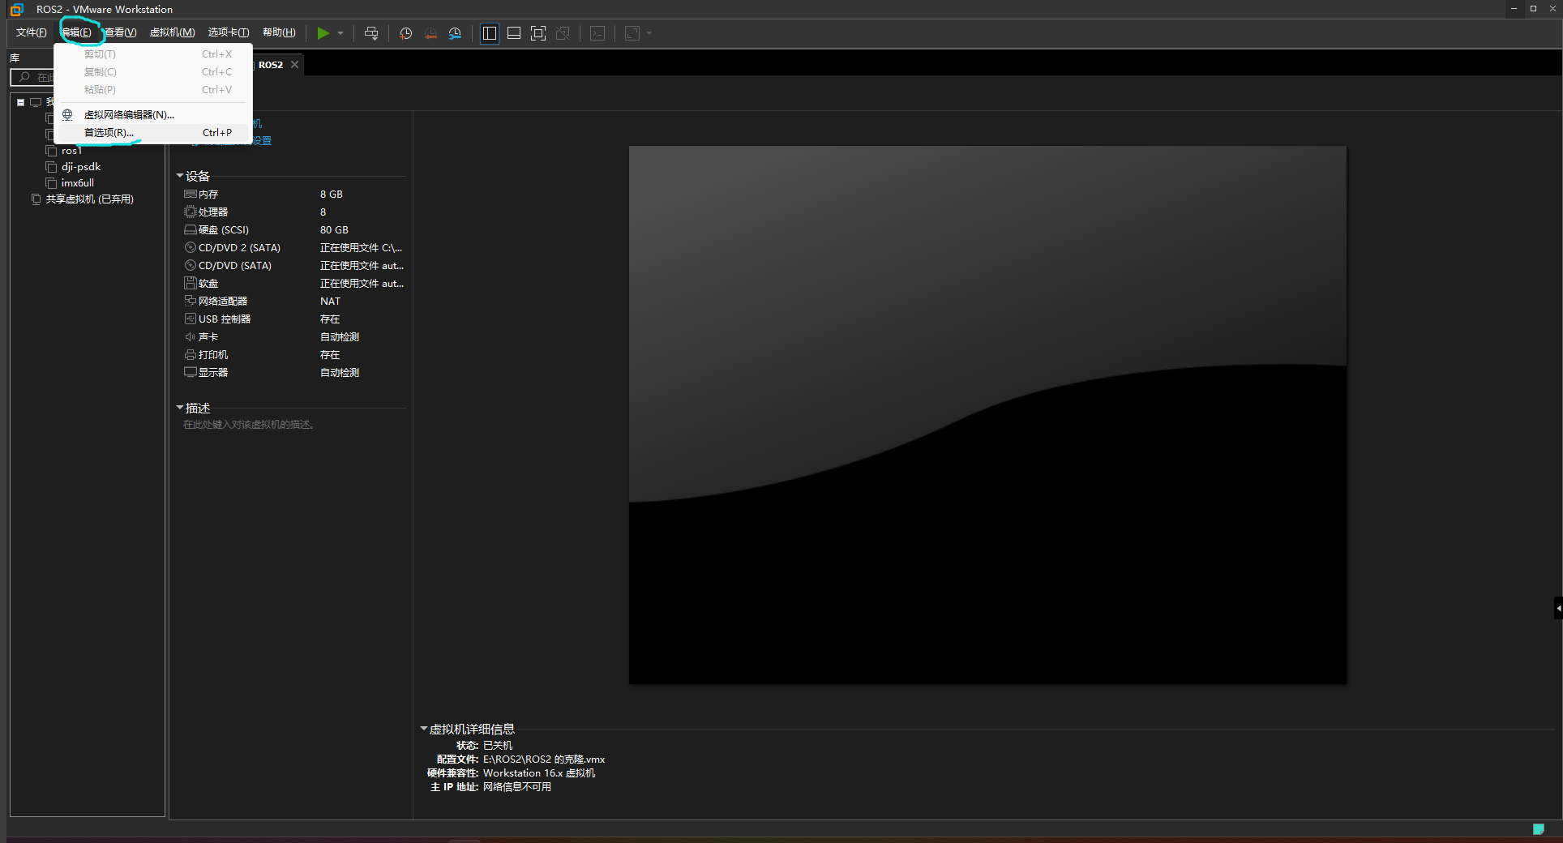Screen dimensions: 1563x843
Task: Open the 文件(F) menu
Action: (x=31, y=32)
